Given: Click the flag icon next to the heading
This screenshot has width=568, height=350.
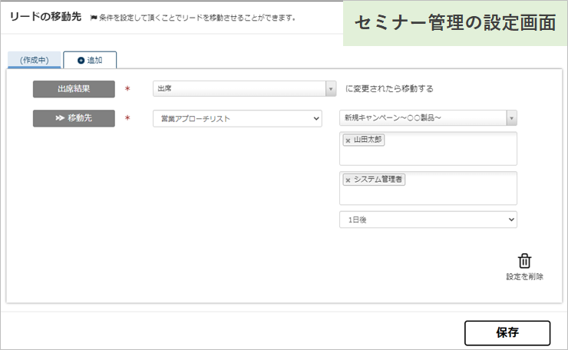Looking at the screenshot, I should click(94, 18).
